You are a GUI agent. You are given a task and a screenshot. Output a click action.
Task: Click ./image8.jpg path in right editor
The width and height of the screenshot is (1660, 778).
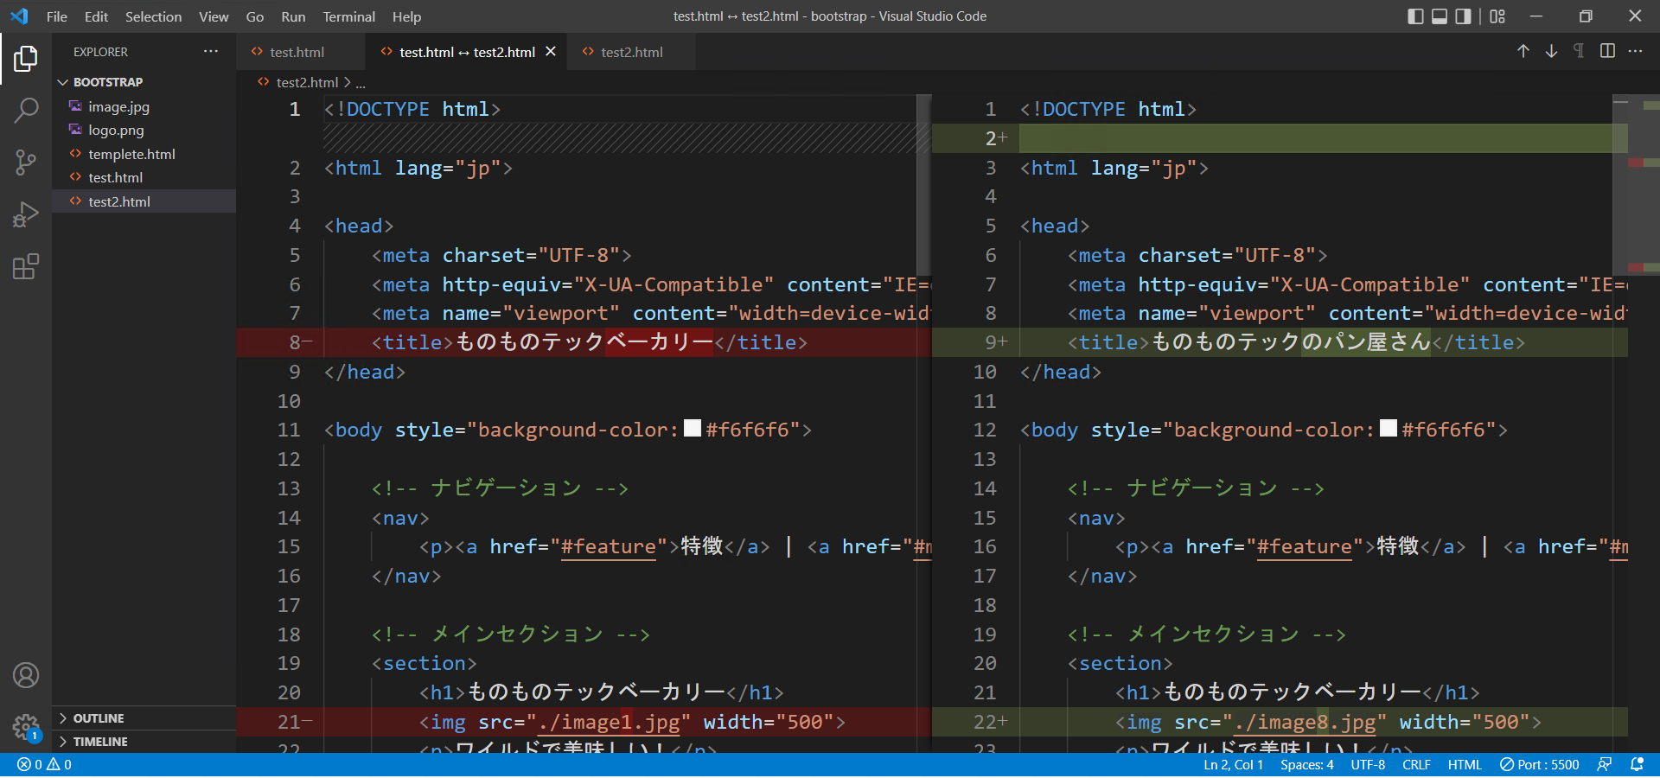(x=1305, y=722)
